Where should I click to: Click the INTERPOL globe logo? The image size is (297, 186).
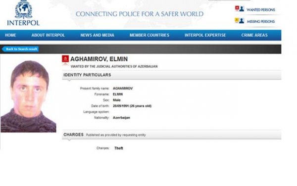tap(24, 9)
